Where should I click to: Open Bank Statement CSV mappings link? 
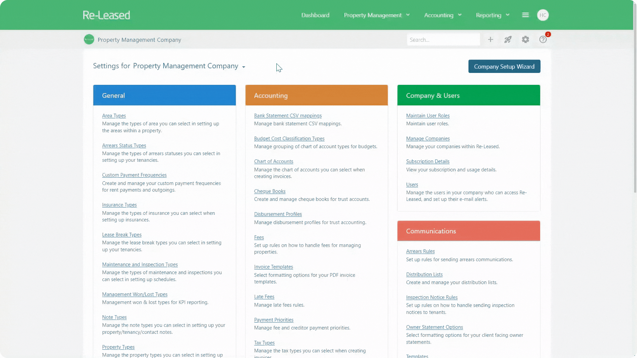(x=288, y=115)
